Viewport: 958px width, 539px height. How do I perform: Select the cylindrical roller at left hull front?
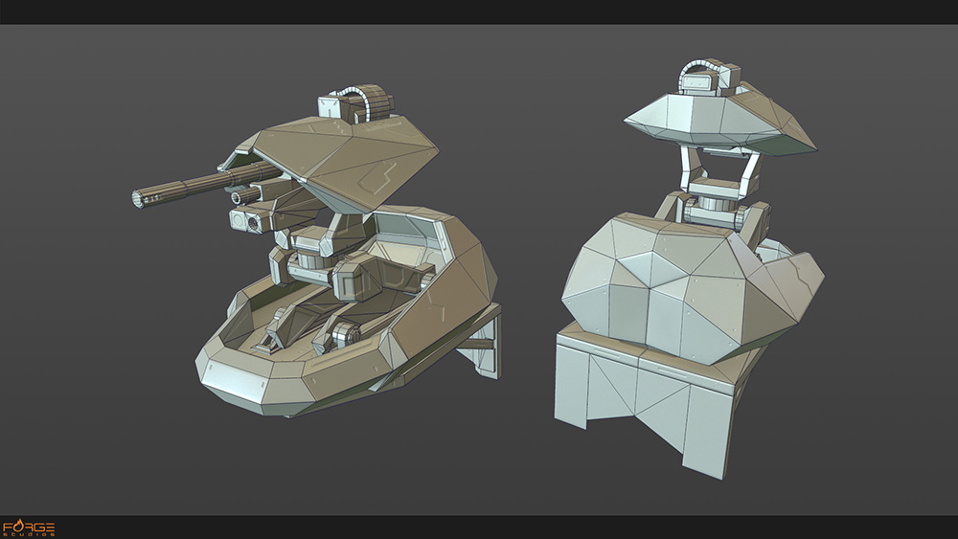[345, 334]
